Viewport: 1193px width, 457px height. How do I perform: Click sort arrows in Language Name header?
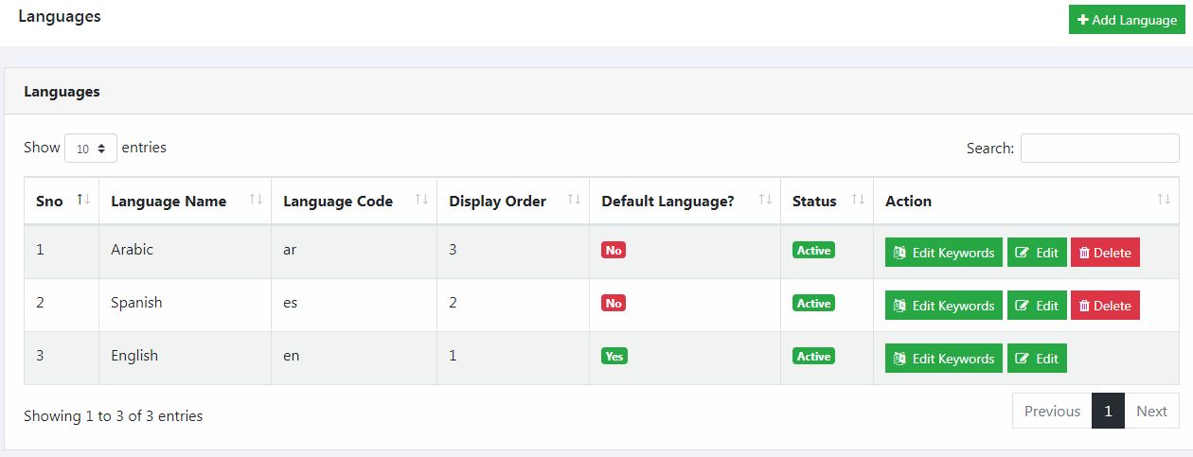click(x=256, y=200)
